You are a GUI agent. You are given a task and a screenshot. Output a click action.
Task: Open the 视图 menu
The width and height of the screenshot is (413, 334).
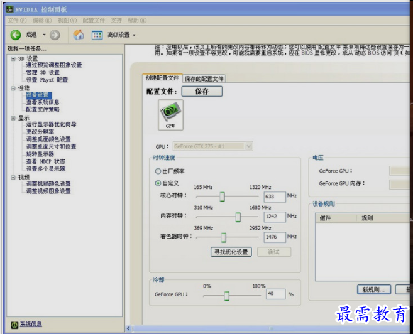67,20
